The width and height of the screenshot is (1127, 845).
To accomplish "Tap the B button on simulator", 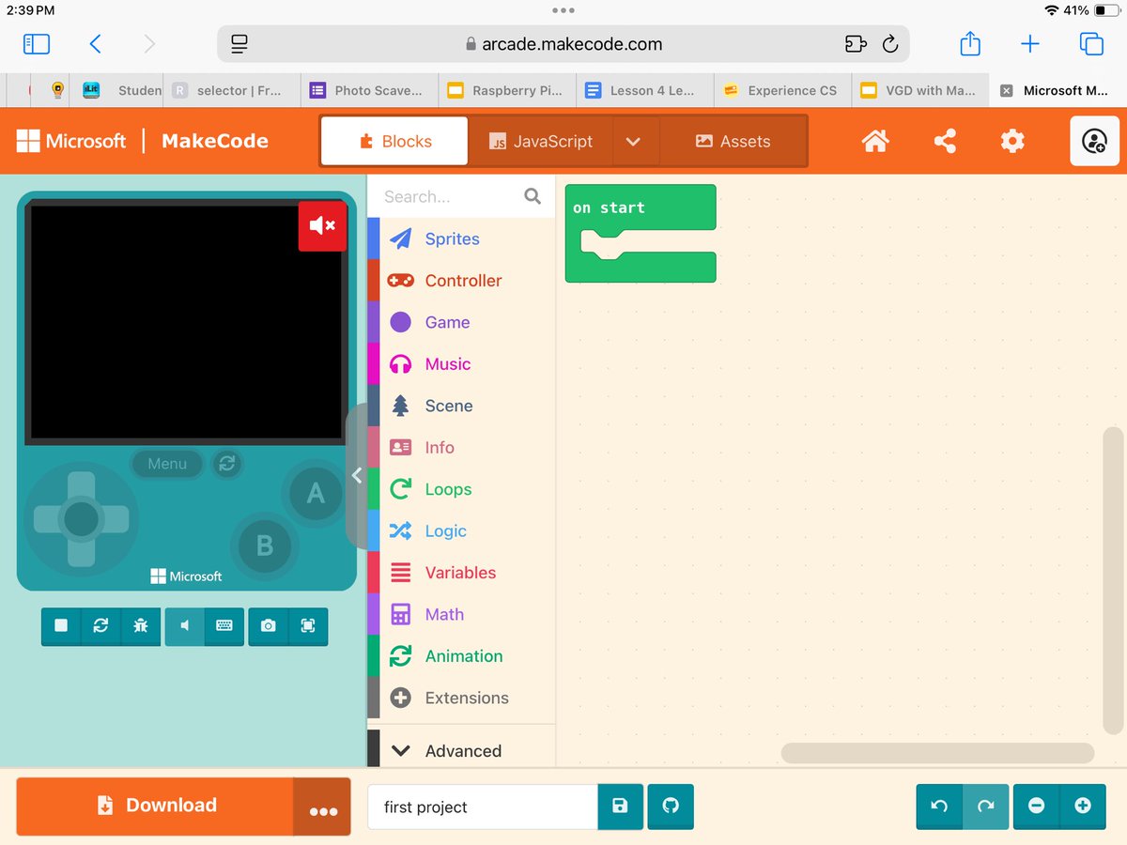I will pyautogui.click(x=265, y=545).
